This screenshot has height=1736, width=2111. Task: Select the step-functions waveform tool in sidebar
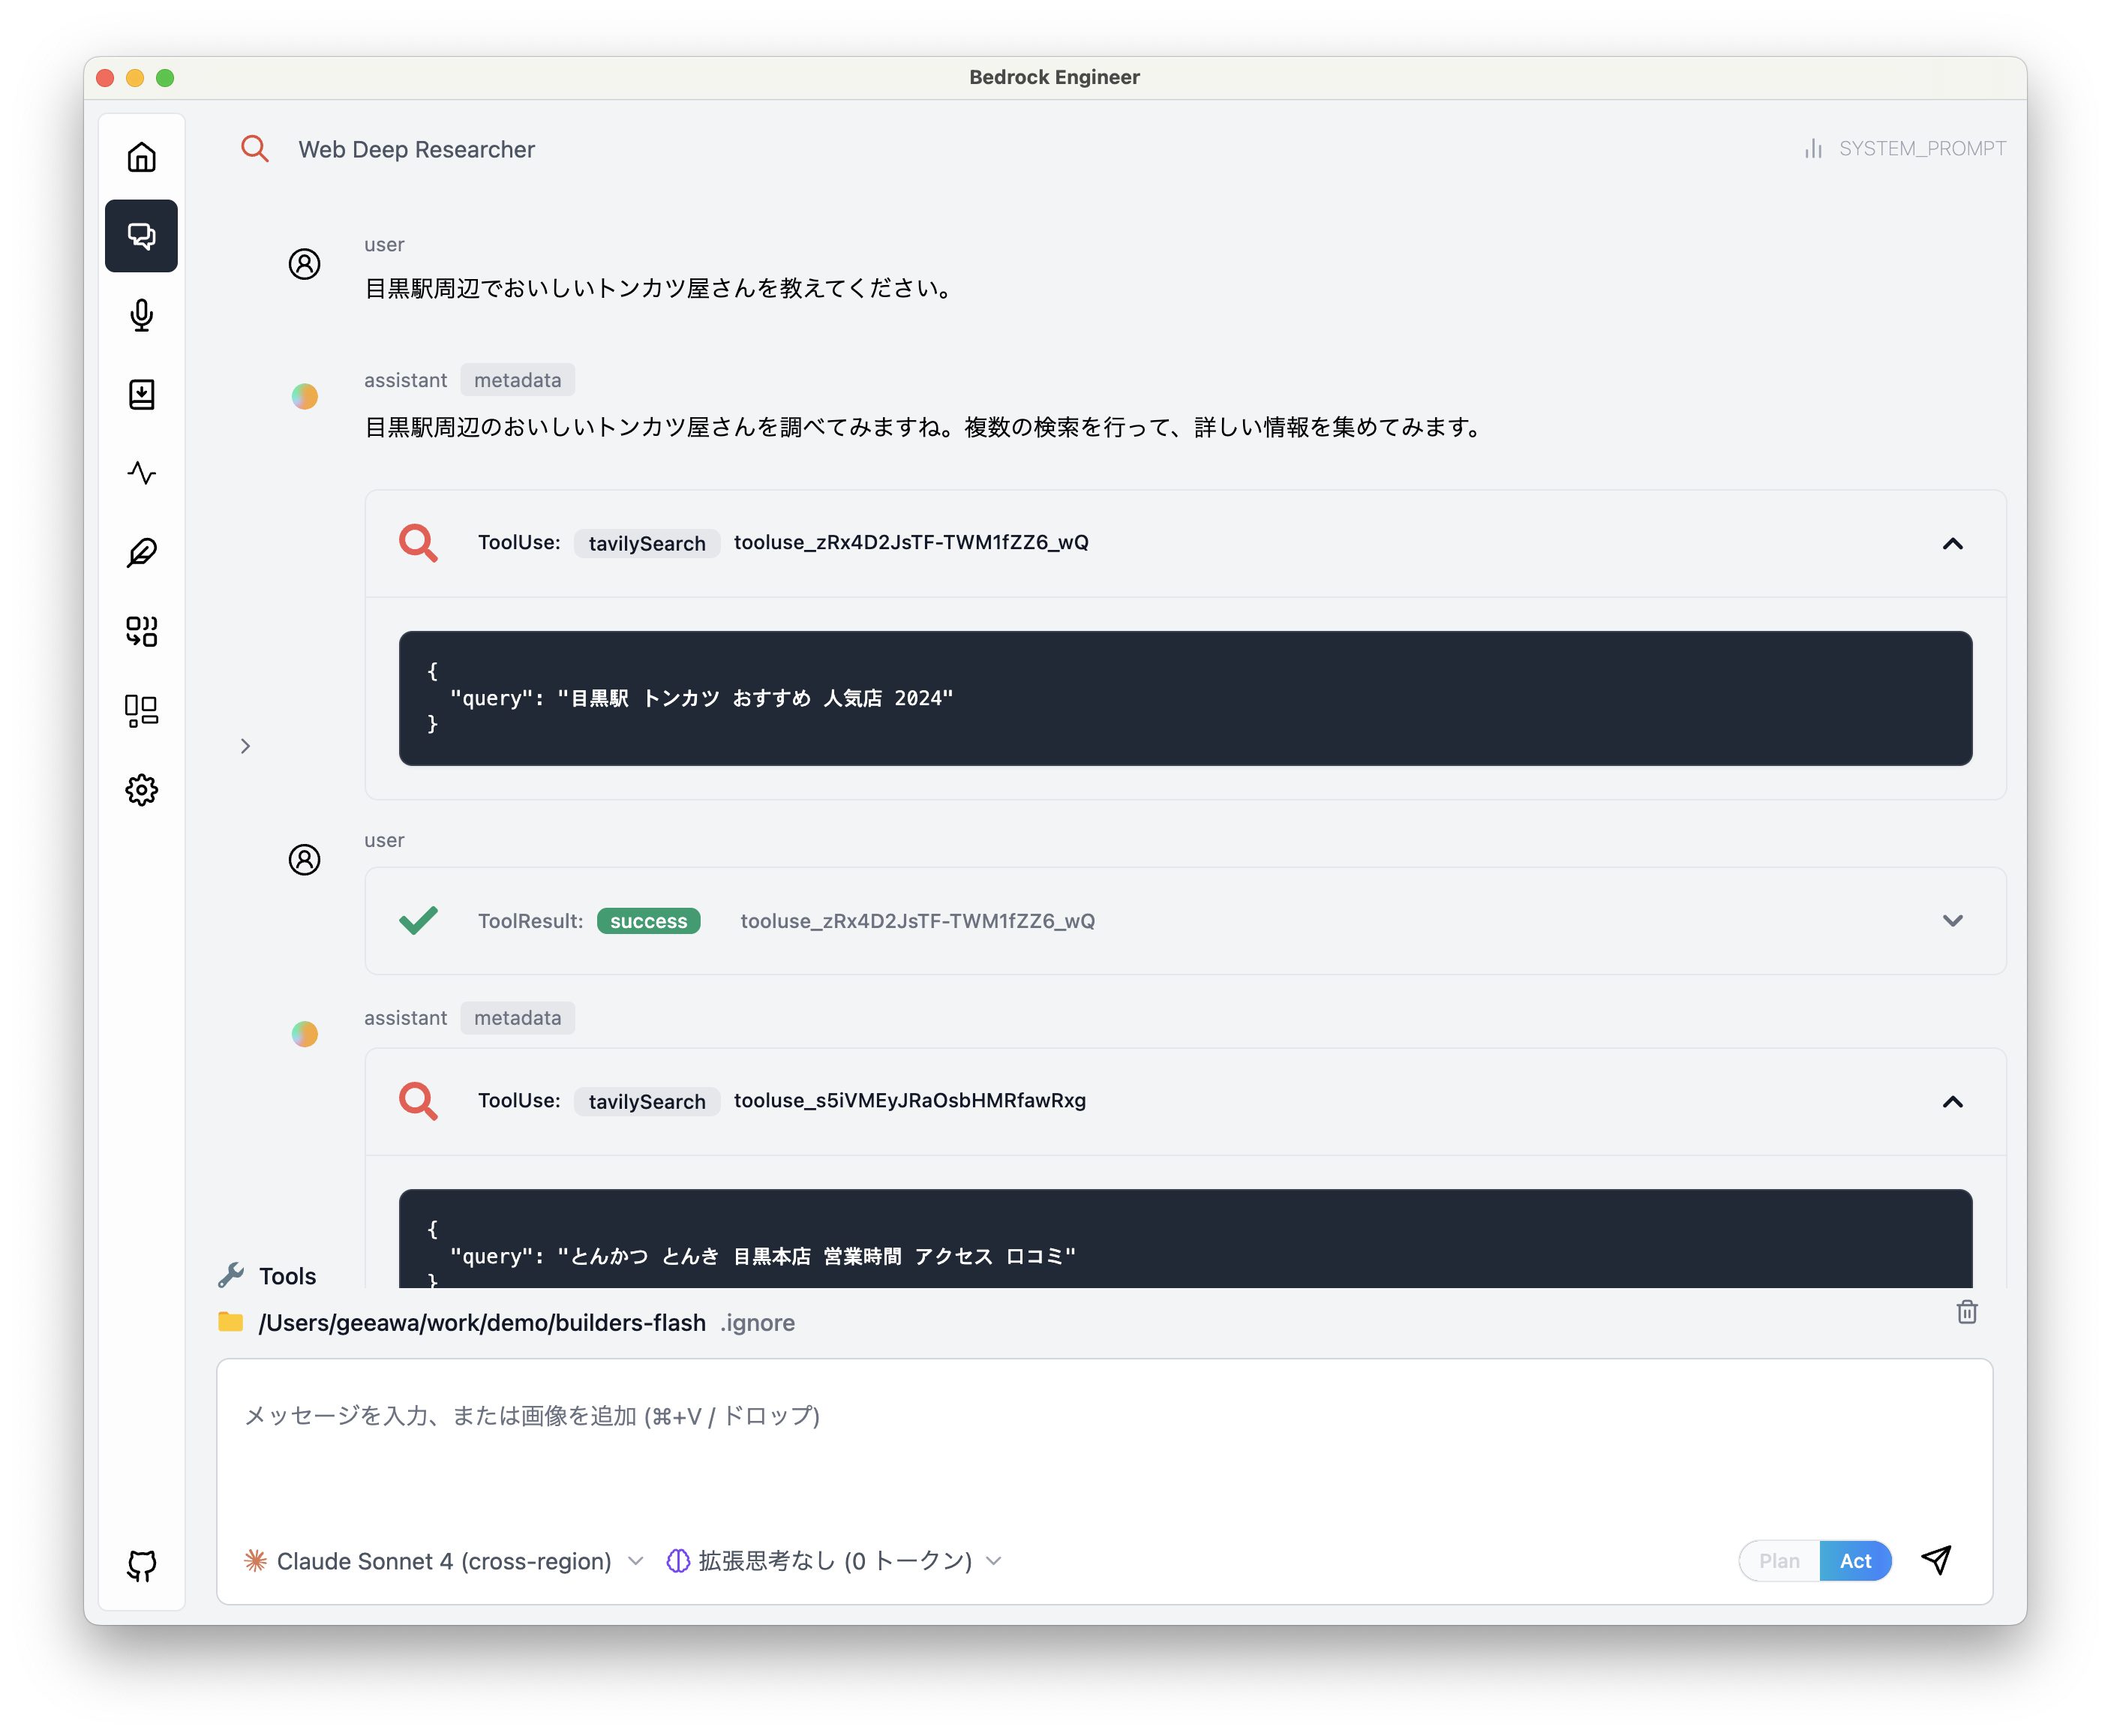(141, 473)
